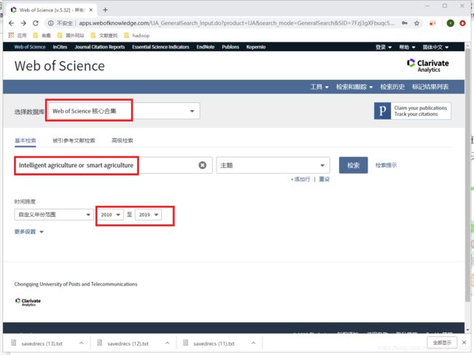Open the 文献查找 bookmark folder
This screenshot has height=355, width=474.
pos(104,36)
